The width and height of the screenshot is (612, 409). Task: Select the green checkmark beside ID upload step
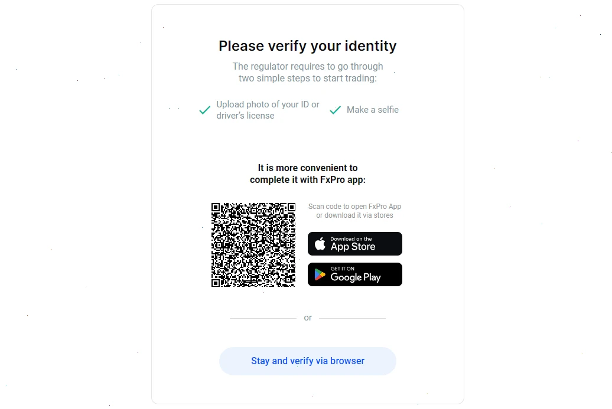pos(204,110)
